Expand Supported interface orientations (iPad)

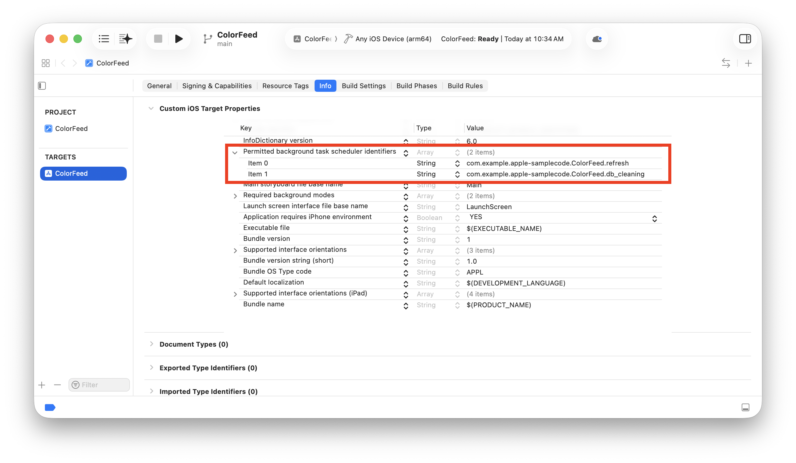pyautogui.click(x=235, y=294)
